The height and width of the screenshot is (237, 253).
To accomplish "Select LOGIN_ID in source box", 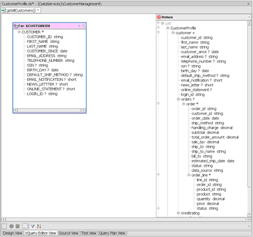I will click(42, 94).
